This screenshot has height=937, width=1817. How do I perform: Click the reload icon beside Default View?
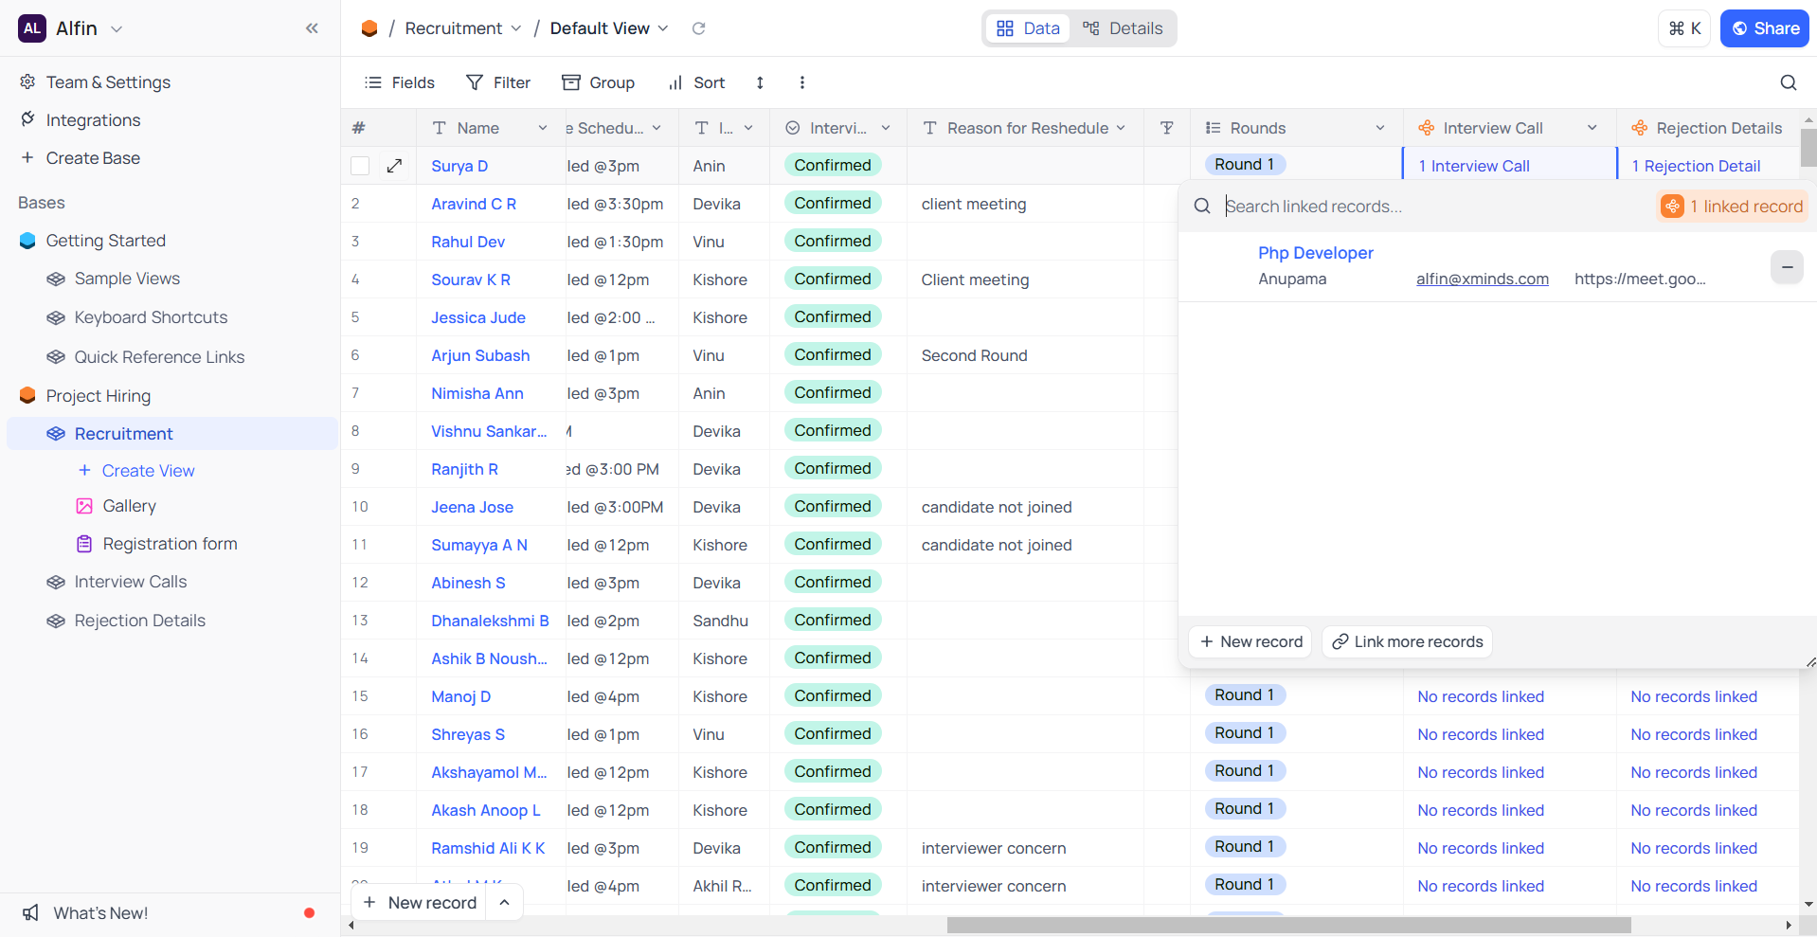(698, 28)
